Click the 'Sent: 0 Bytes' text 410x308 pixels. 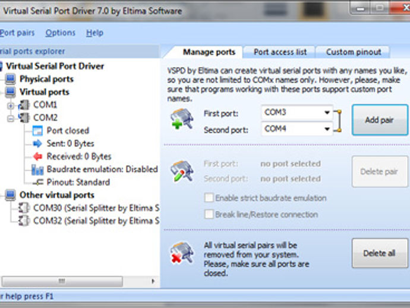(70, 143)
